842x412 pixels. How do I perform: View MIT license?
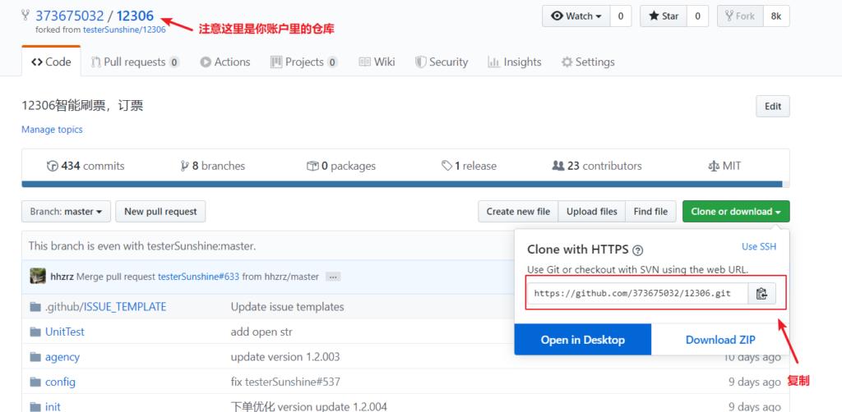[724, 166]
